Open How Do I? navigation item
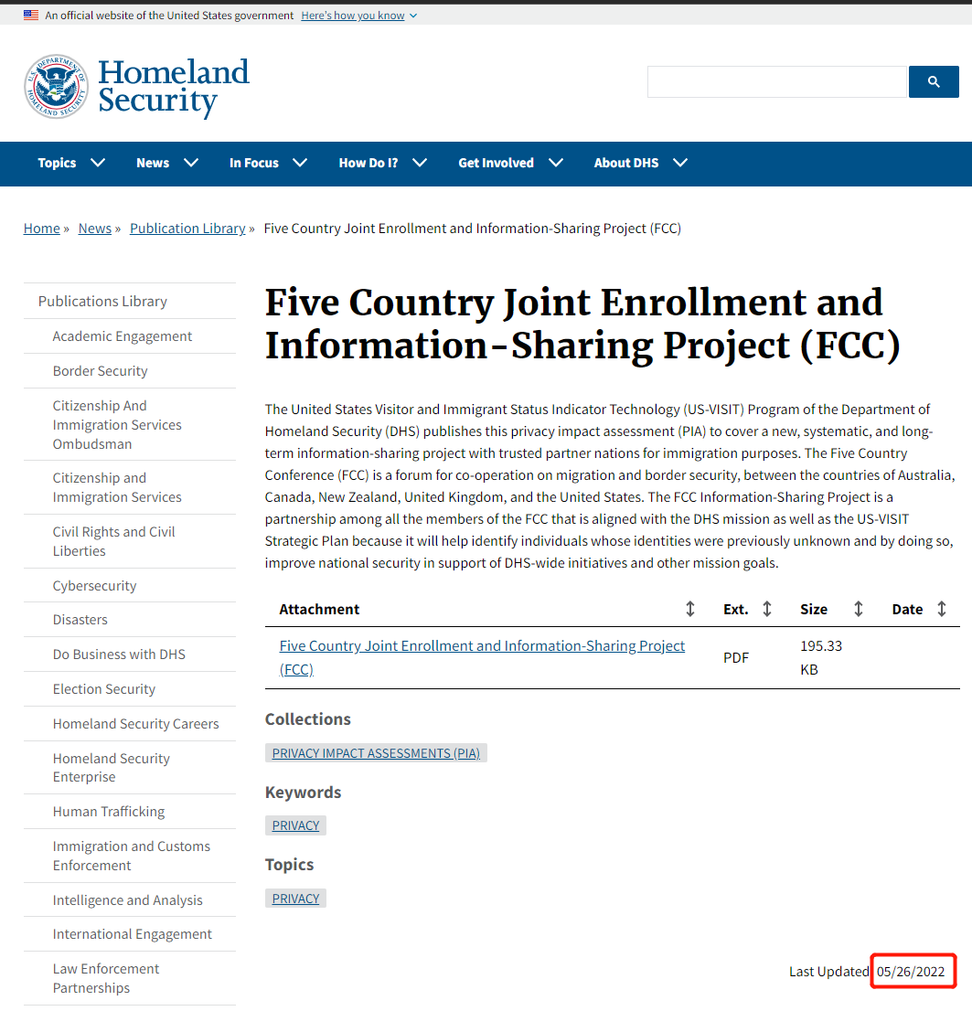The height and width of the screenshot is (1011, 972). [x=369, y=163]
